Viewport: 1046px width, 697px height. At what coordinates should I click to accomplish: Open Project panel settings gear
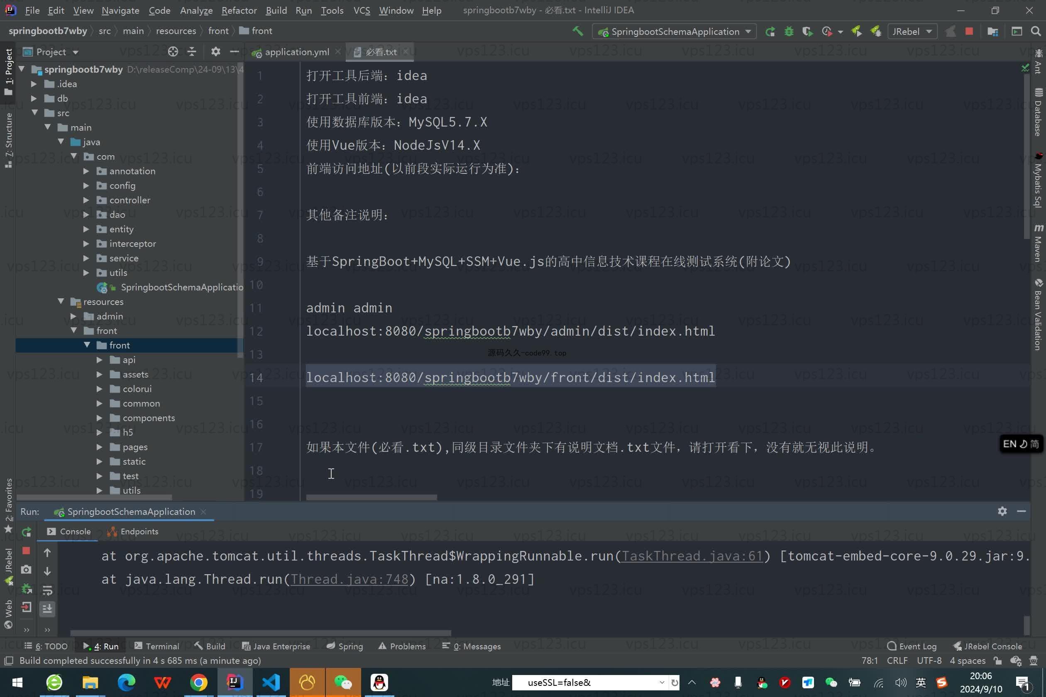click(x=216, y=52)
